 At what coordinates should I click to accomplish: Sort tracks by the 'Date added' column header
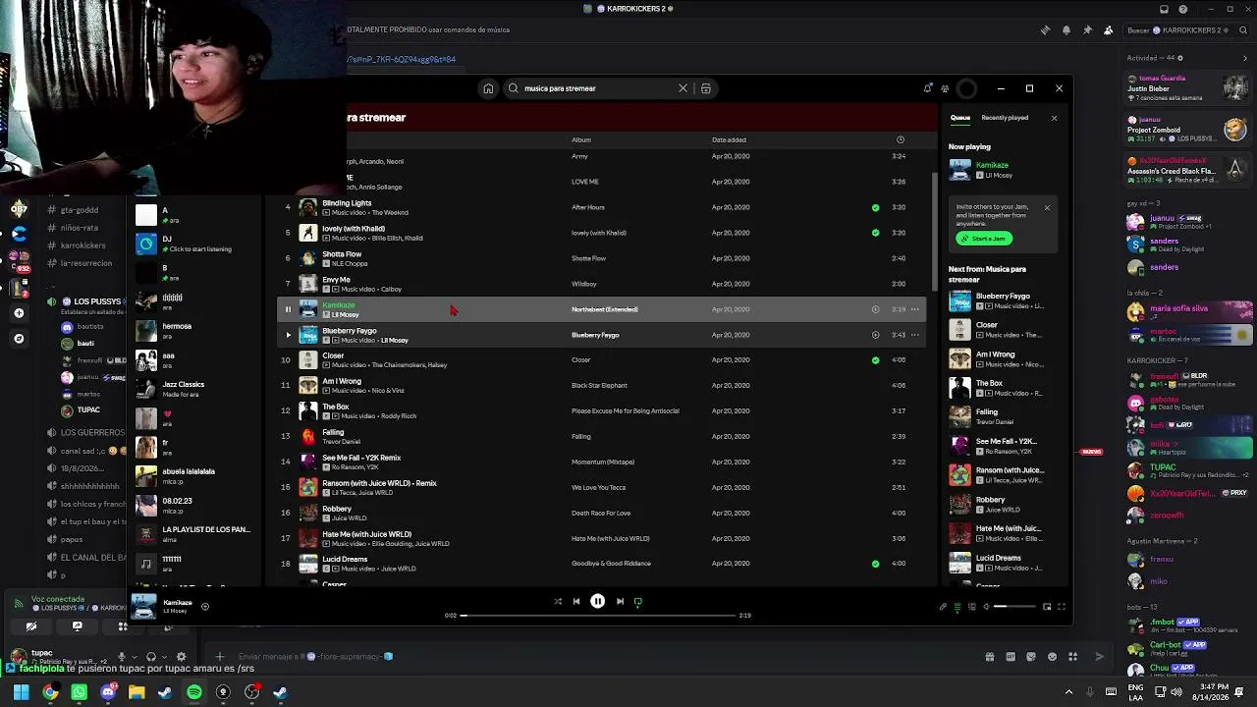(x=729, y=139)
